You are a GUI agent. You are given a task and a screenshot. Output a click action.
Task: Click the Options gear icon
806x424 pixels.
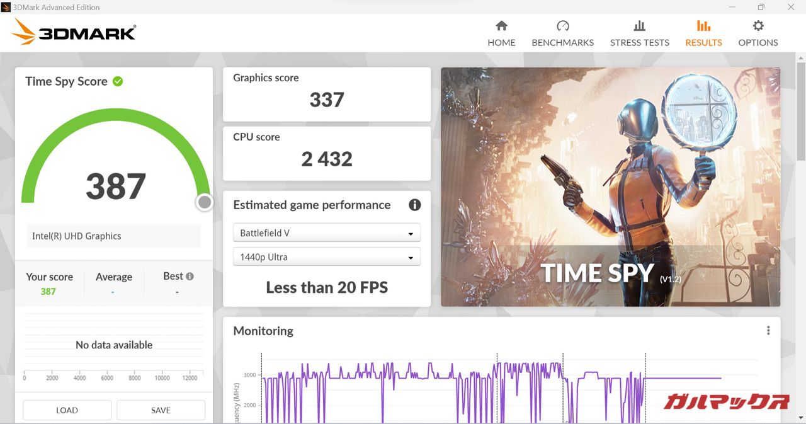(x=758, y=26)
